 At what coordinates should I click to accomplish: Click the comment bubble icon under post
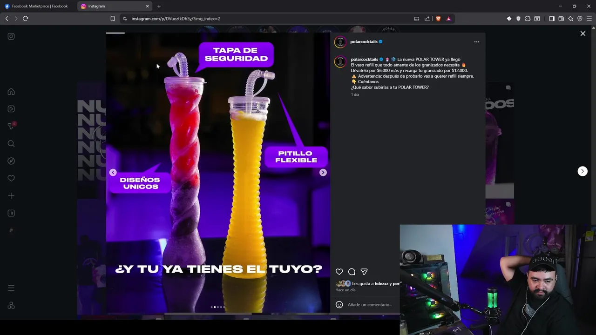coord(352,272)
